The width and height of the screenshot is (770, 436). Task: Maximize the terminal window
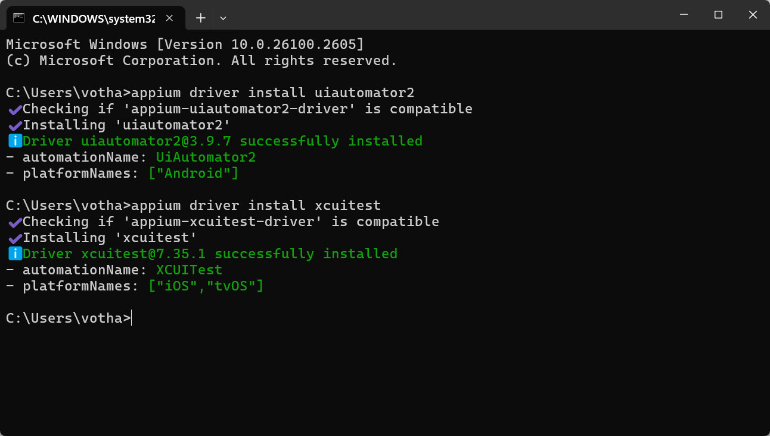(718, 15)
